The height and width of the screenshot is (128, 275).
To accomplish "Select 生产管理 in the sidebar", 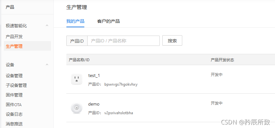I will (x=27, y=46).
